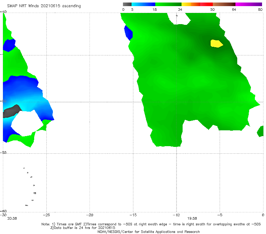Click the color bar label "64"
The width and height of the screenshot is (266, 234).
pyautogui.click(x=234, y=9)
